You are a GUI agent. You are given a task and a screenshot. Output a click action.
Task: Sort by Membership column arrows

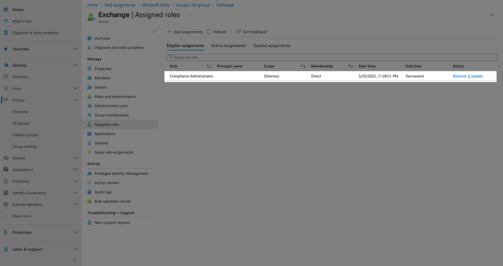pos(351,66)
